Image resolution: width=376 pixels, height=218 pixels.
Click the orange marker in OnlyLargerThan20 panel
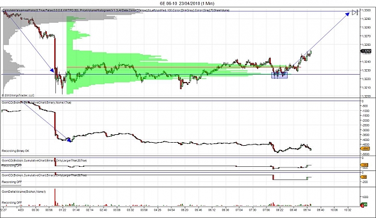(x=364, y=165)
